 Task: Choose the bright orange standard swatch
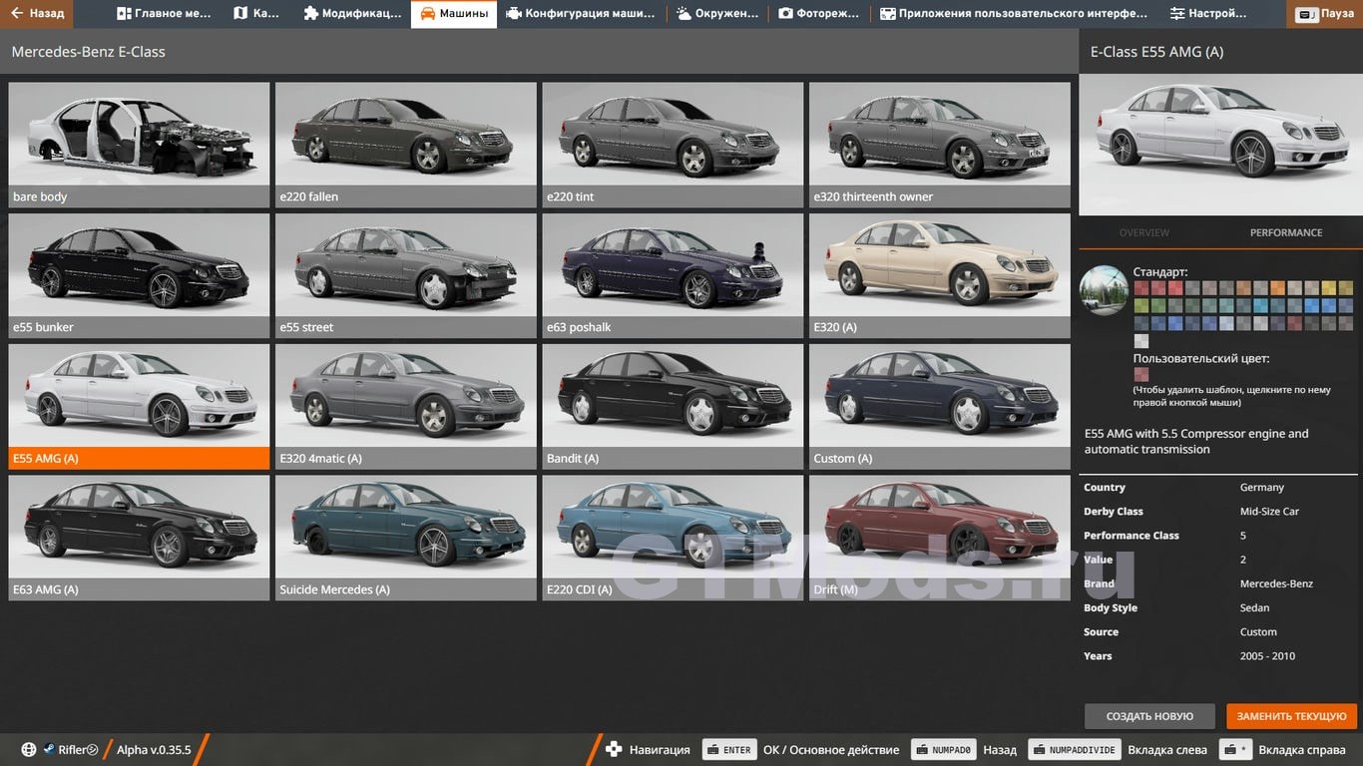(1278, 288)
